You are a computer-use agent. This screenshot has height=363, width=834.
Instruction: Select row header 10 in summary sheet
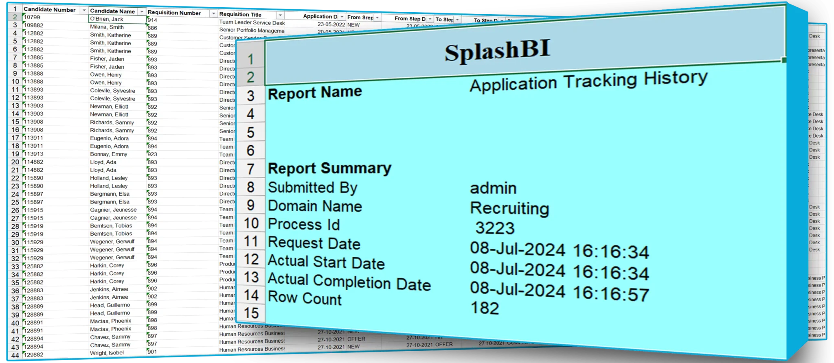coord(251,223)
